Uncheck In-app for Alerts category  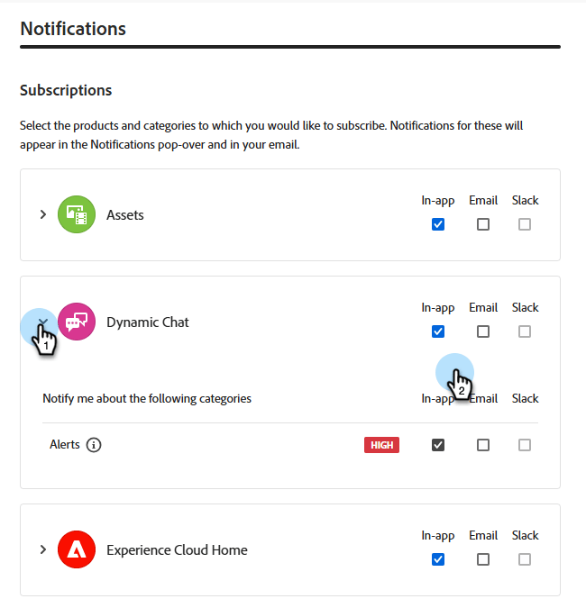438,445
